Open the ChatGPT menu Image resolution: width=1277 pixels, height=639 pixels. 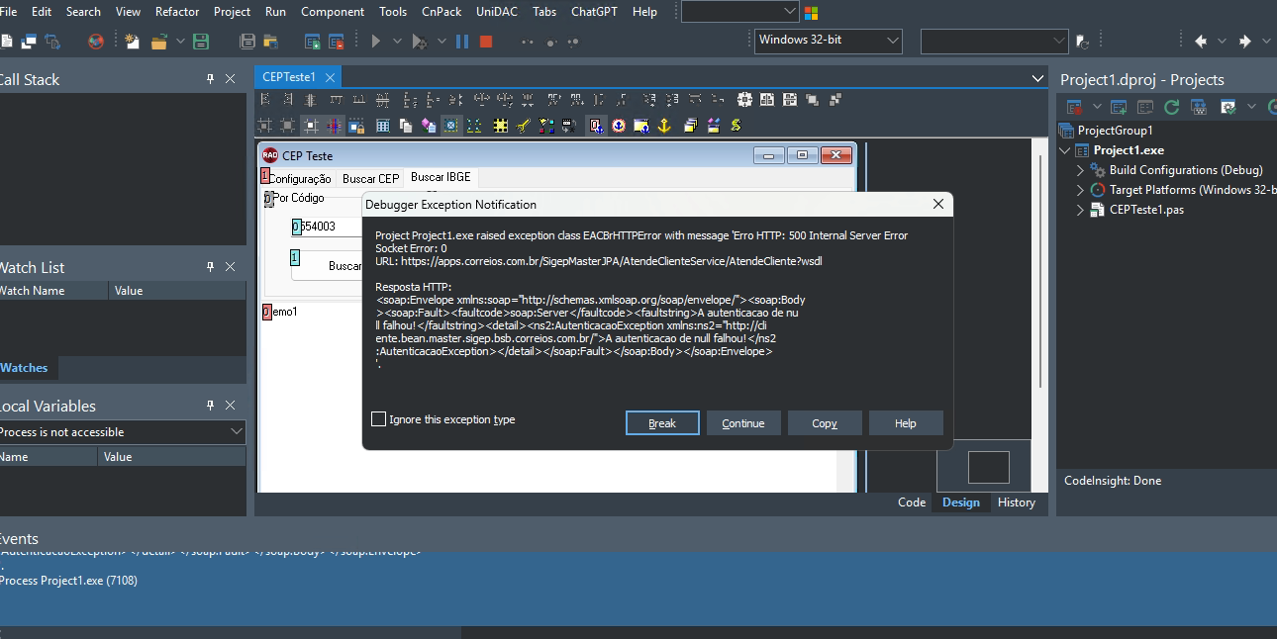[594, 12]
